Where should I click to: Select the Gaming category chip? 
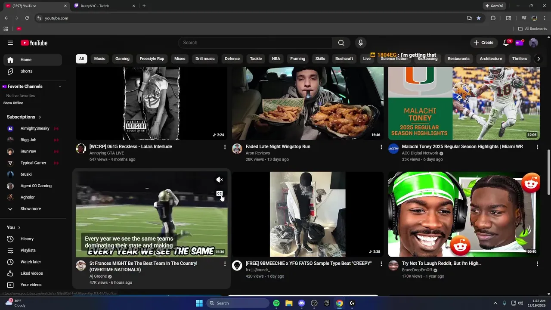122,59
